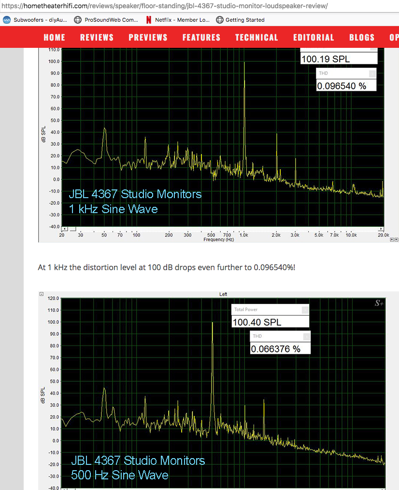The height and width of the screenshot is (490, 399).
Task: Click the 'Left' channel title above second graph
Action: click(x=223, y=294)
